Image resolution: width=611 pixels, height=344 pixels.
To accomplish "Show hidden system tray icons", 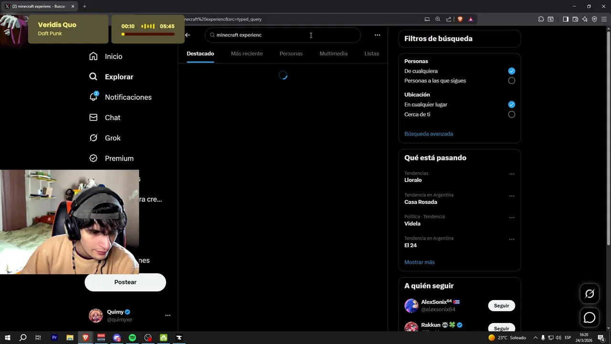I will coord(535,338).
